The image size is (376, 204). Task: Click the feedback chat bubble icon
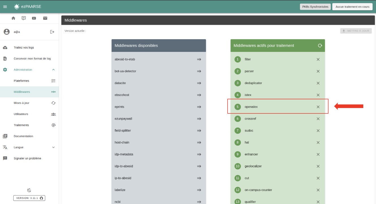tap(24, 18)
